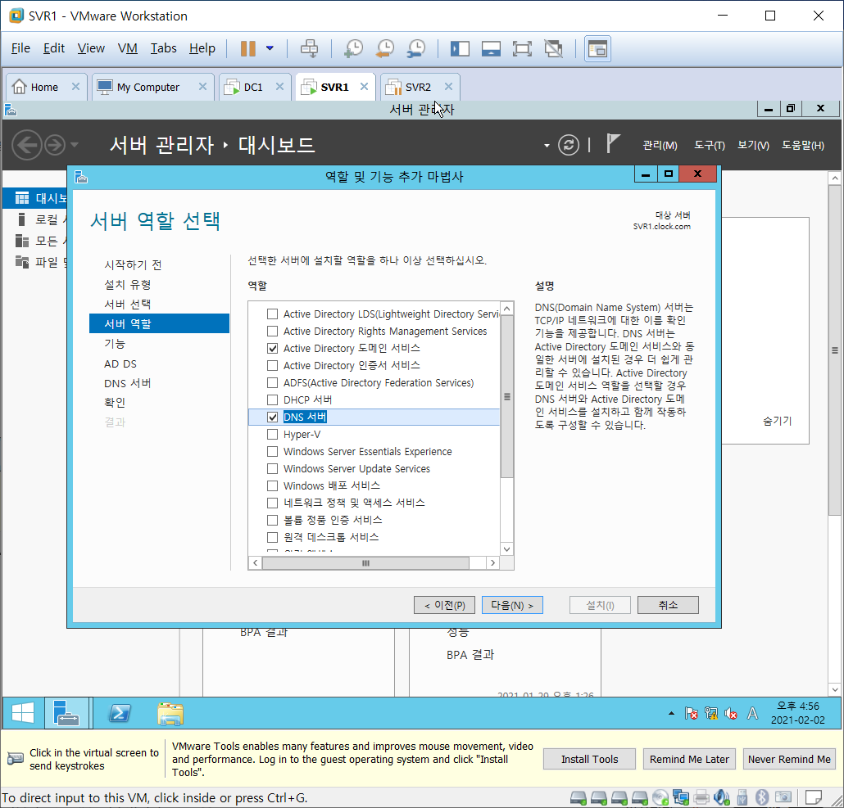Click 숨기기 link in Server Manager
This screenshot has height=808, width=844.
778,421
